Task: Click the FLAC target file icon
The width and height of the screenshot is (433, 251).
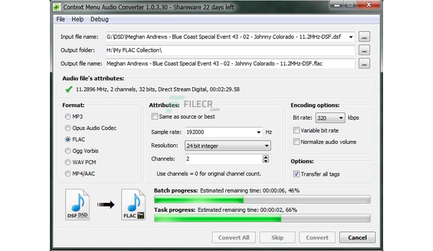Action: click(134, 204)
